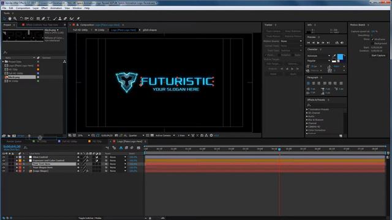Screen dimensions: 392x220
Task: Open the File menu
Action: coord(4,8)
